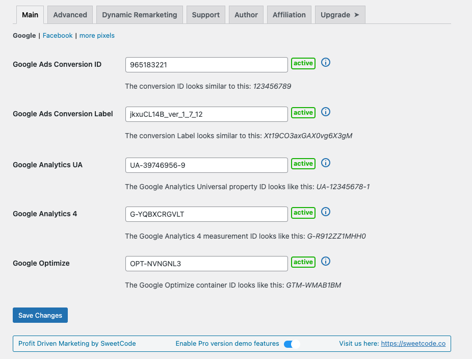Select example conversion ID 123456789 text
Screen dimensions: 472x359
[272, 87]
